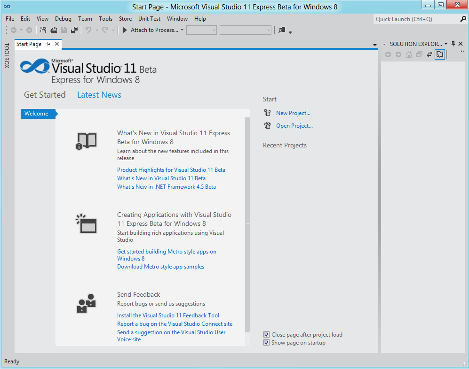Screen dimensions: 469x369
Task: Click the Open File toolbar icon
Action: tap(54, 30)
